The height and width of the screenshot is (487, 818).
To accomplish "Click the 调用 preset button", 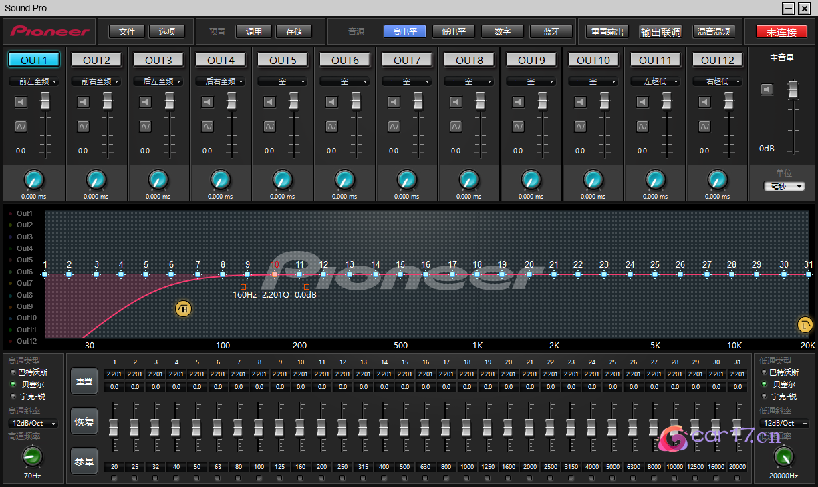I will pyautogui.click(x=254, y=31).
